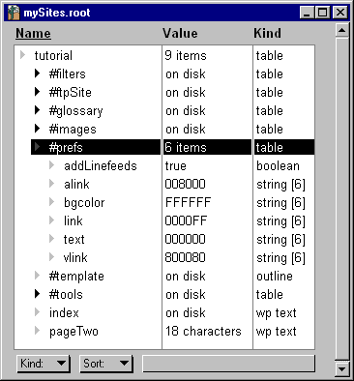Select the text entry name
The image size is (354, 381).
tap(74, 239)
